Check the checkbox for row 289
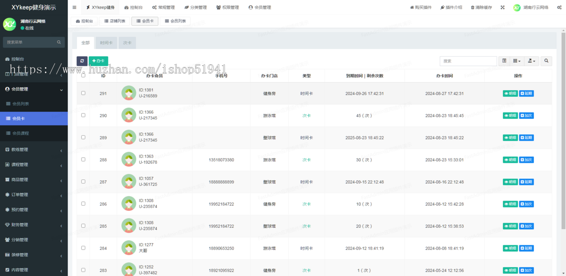Screen dimensions: 566x276 point(83,137)
